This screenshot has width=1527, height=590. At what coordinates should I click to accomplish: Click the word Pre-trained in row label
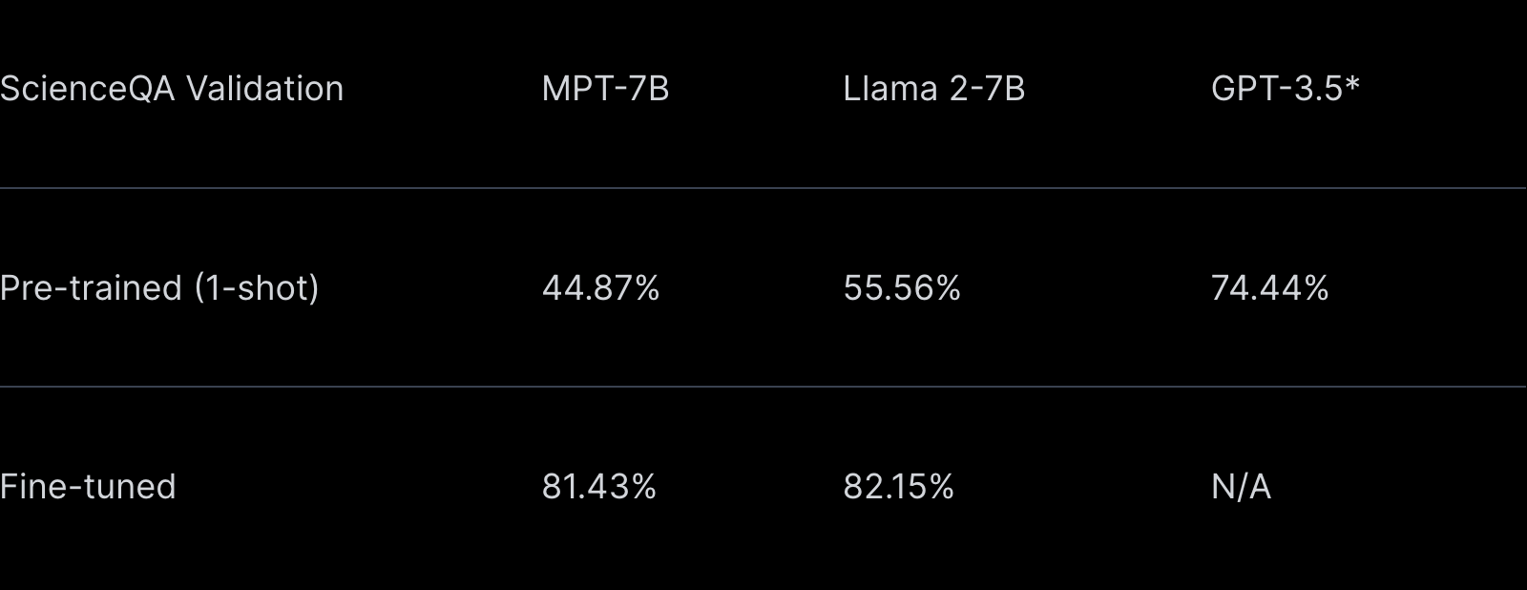pyautogui.click(x=92, y=288)
